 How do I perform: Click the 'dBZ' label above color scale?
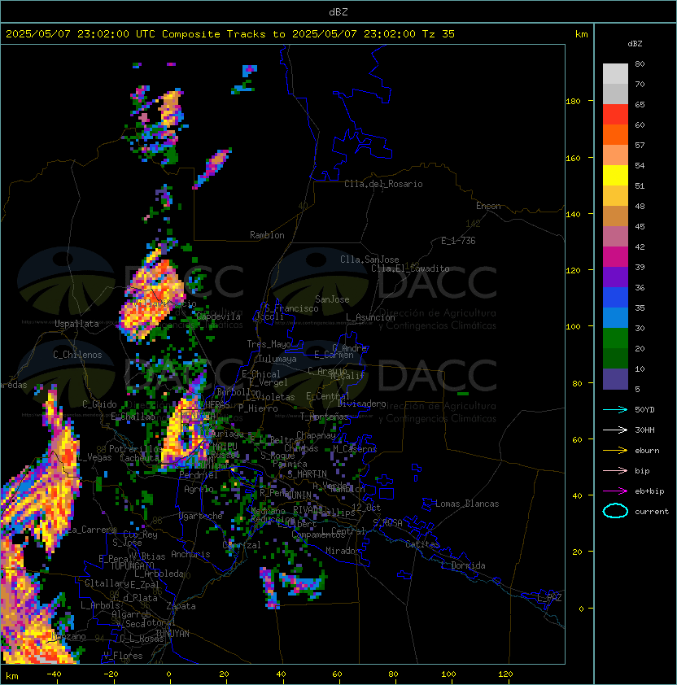(x=635, y=44)
